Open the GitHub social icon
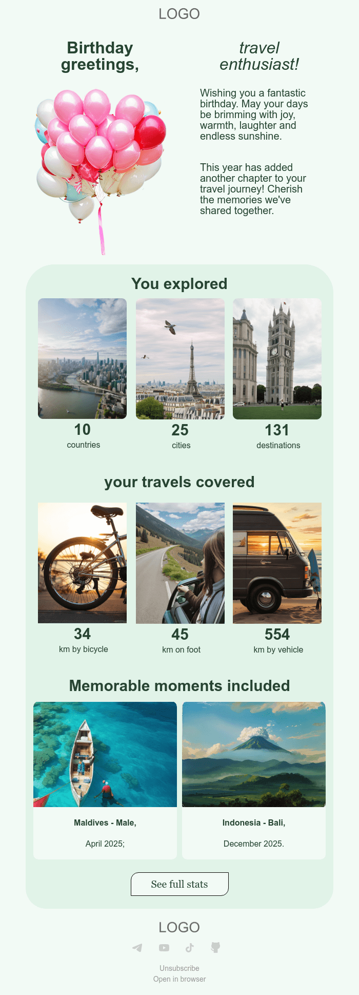359x995 pixels. (215, 948)
